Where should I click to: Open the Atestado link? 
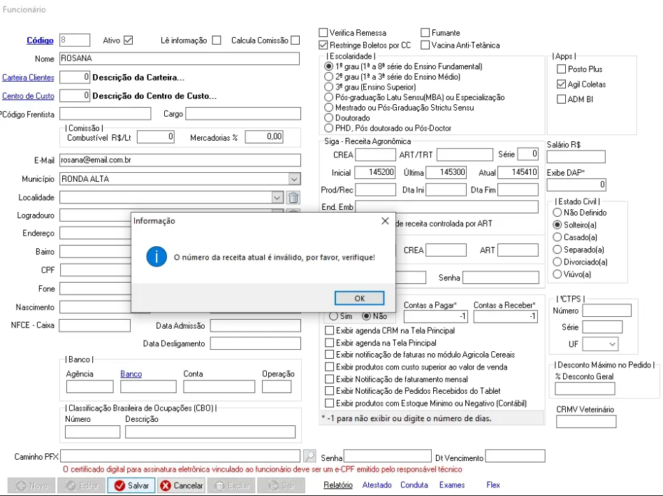(x=377, y=485)
